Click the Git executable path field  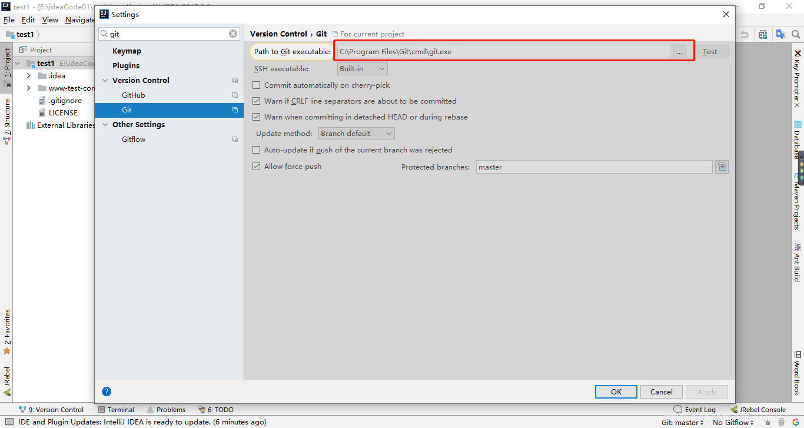coord(504,52)
